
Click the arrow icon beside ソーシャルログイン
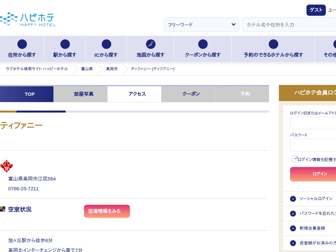[293, 199]
